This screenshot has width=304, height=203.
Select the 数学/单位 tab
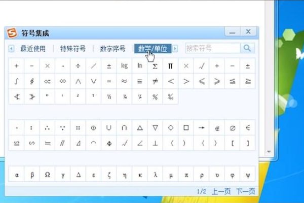[x=153, y=49]
